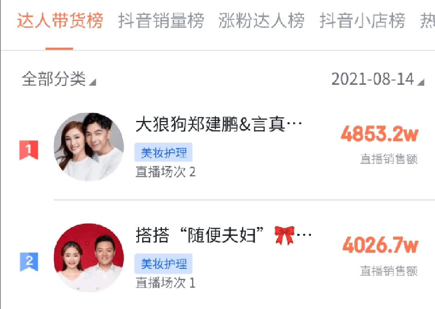
Task: Open the 2021-08-14 date picker dropdown
Action: pyautogui.click(x=378, y=79)
